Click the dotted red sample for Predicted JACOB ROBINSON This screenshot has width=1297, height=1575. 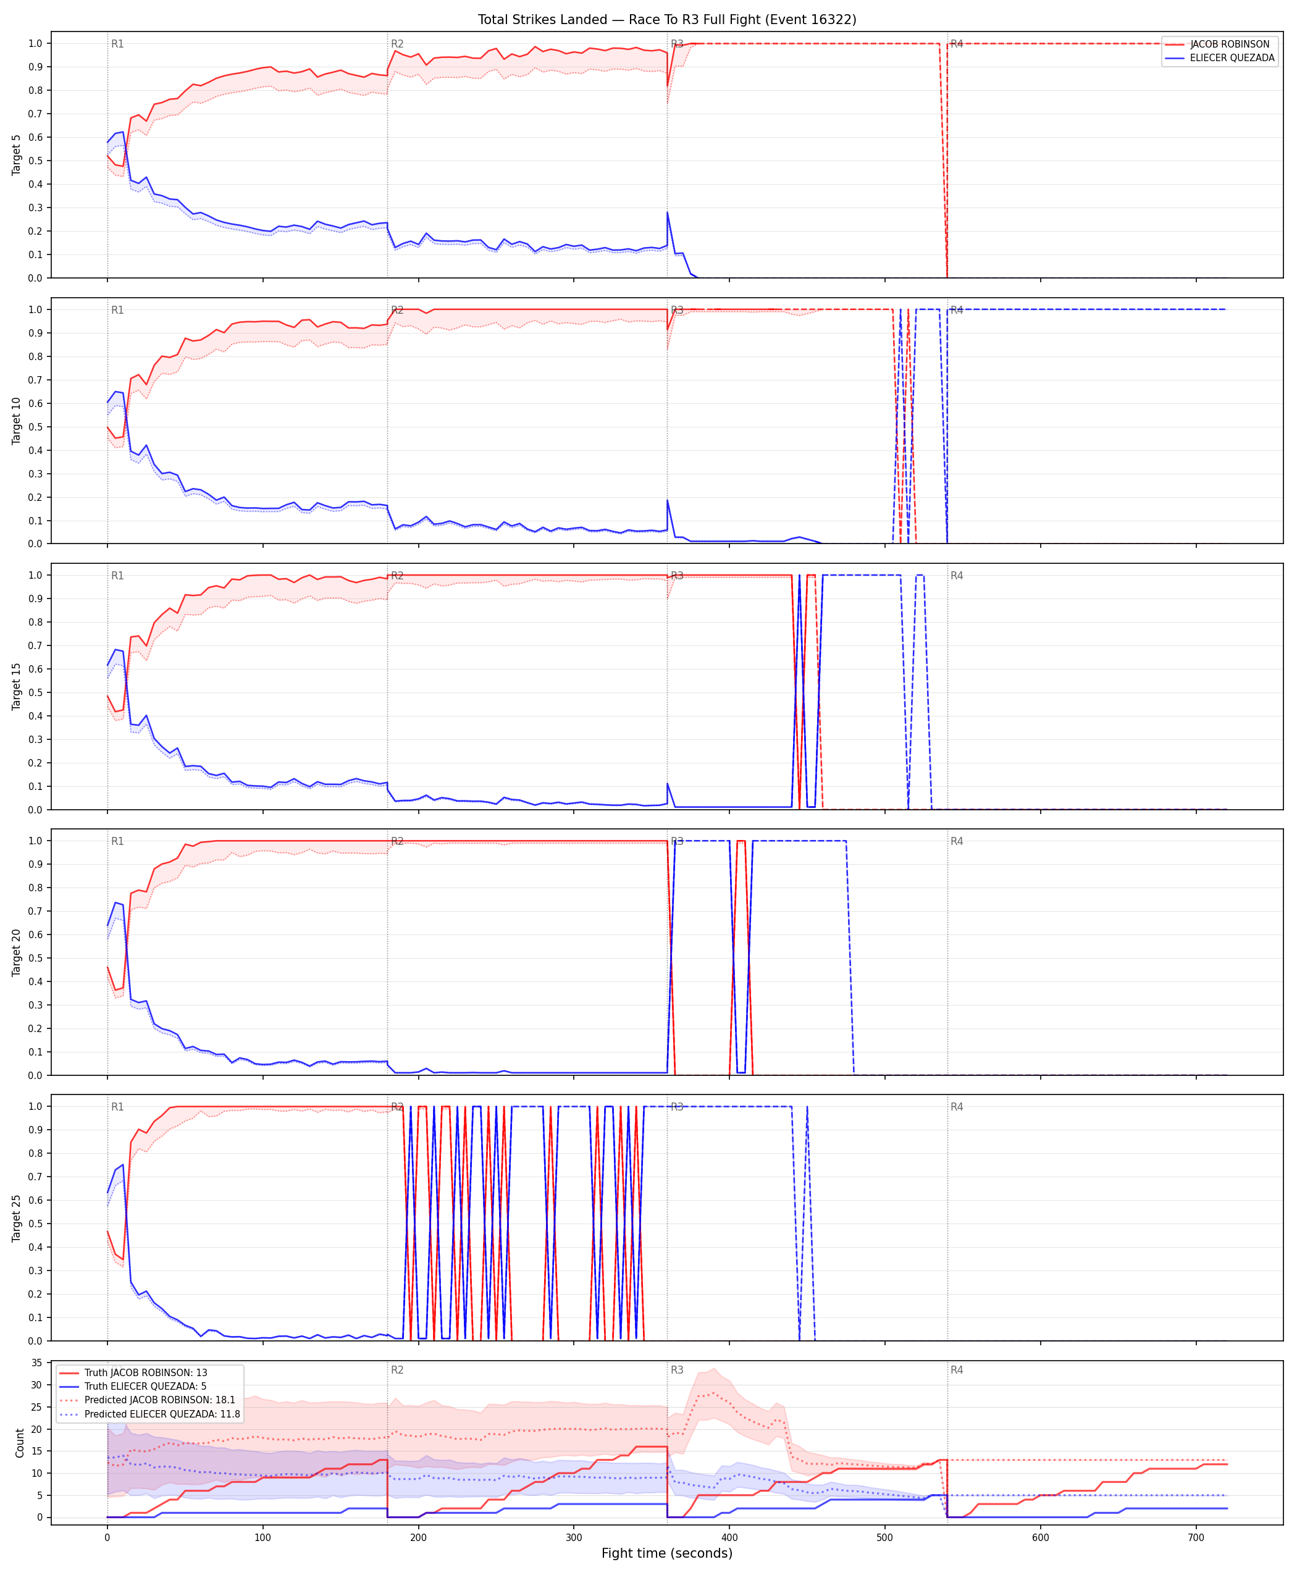click(x=69, y=1400)
